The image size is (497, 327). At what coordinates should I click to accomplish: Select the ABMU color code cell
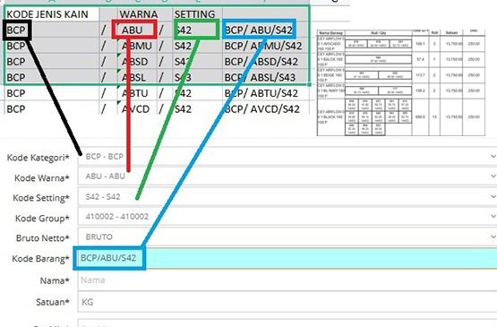(137, 46)
